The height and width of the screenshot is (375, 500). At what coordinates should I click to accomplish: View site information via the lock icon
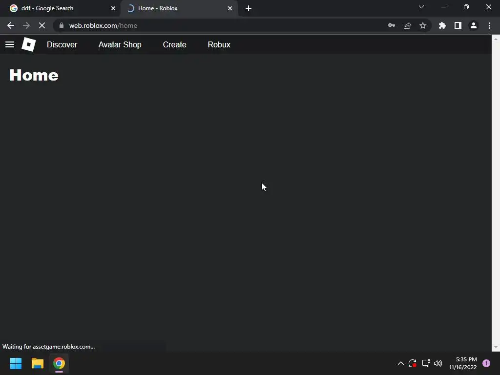(x=62, y=25)
